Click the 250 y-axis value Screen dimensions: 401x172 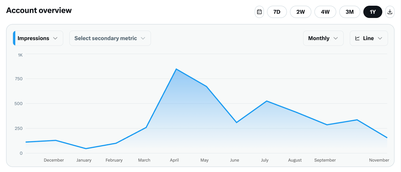(x=19, y=128)
